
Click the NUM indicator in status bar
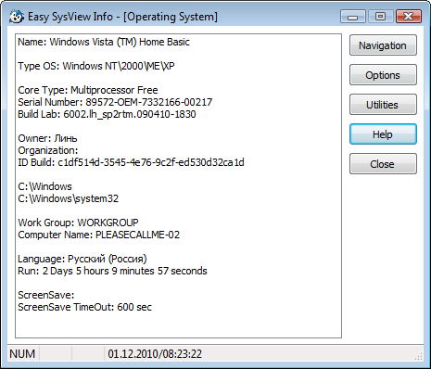pyautogui.click(x=22, y=354)
